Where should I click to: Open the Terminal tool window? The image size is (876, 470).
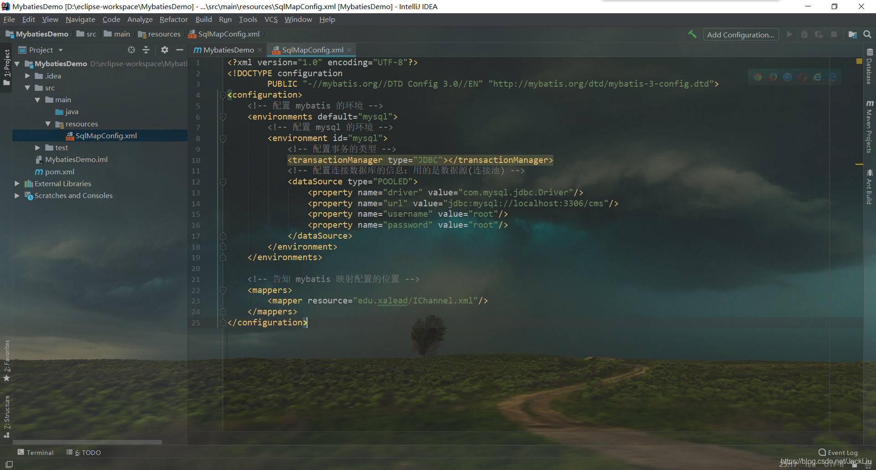36,452
